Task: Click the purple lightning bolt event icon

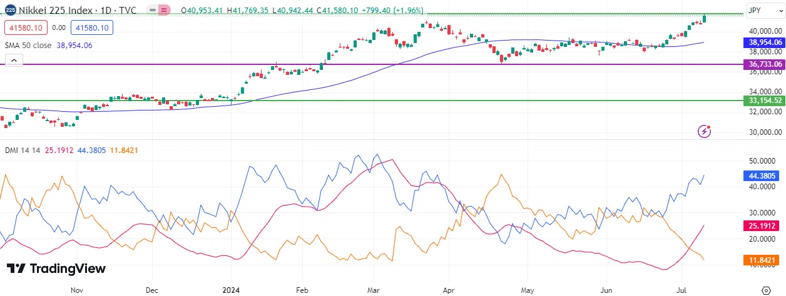Action: click(x=705, y=131)
